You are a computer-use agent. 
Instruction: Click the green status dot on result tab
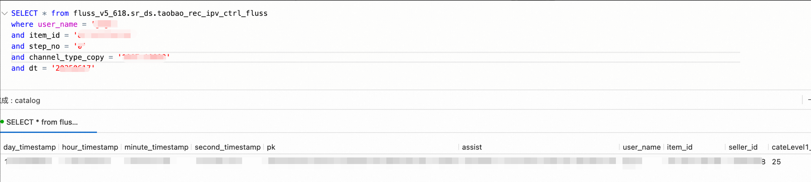(x=2, y=122)
